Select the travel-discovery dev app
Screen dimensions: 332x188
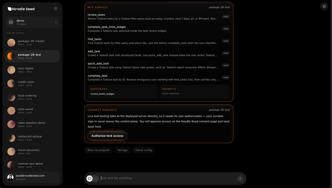tap(32, 152)
